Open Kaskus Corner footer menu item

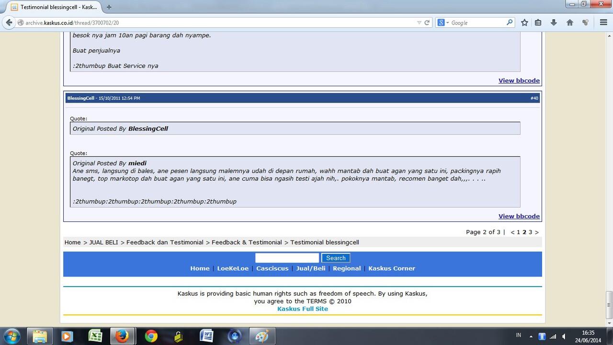click(392, 268)
